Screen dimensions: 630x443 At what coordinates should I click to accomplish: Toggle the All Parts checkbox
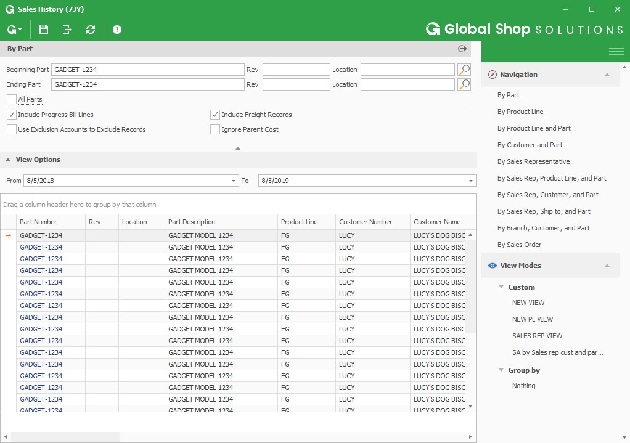coord(12,99)
